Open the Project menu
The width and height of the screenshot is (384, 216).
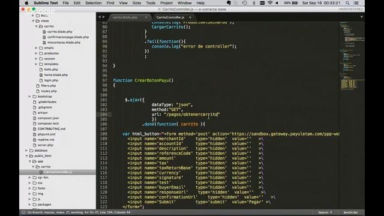(166, 3)
